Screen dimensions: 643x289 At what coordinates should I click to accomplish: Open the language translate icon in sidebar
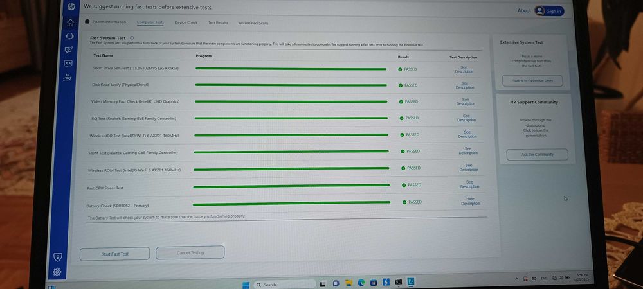click(68, 64)
